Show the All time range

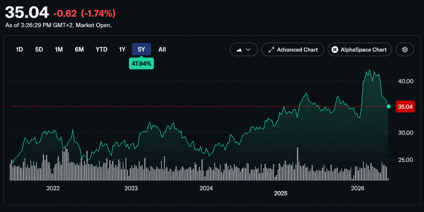point(162,50)
